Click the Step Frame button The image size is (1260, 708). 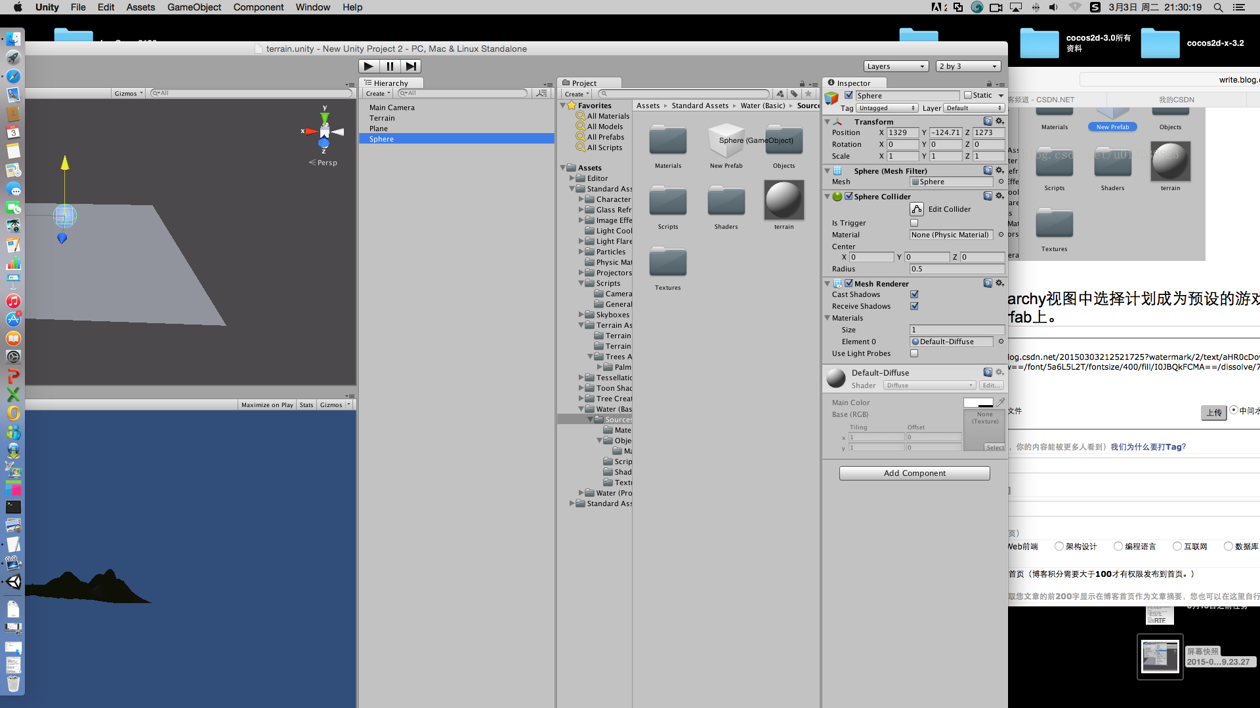[x=411, y=66]
